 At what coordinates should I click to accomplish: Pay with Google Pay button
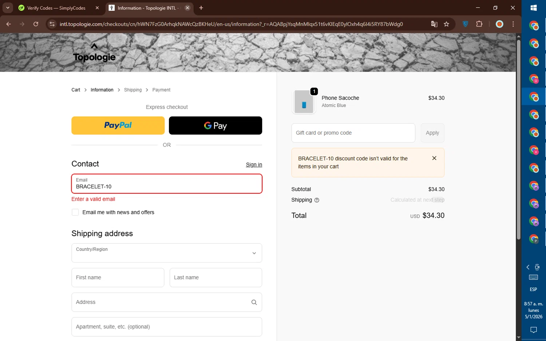215,125
